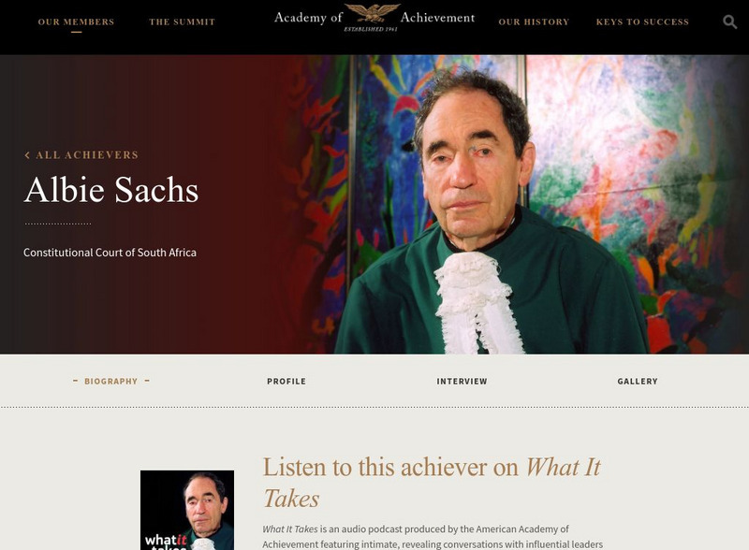Click the back chevron beside All Achievers

(x=27, y=155)
